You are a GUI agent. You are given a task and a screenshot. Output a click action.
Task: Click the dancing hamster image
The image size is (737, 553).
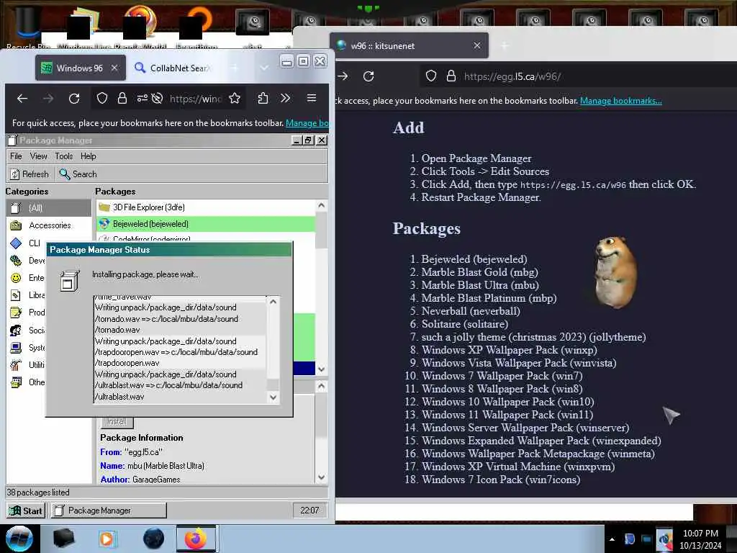(x=615, y=272)
